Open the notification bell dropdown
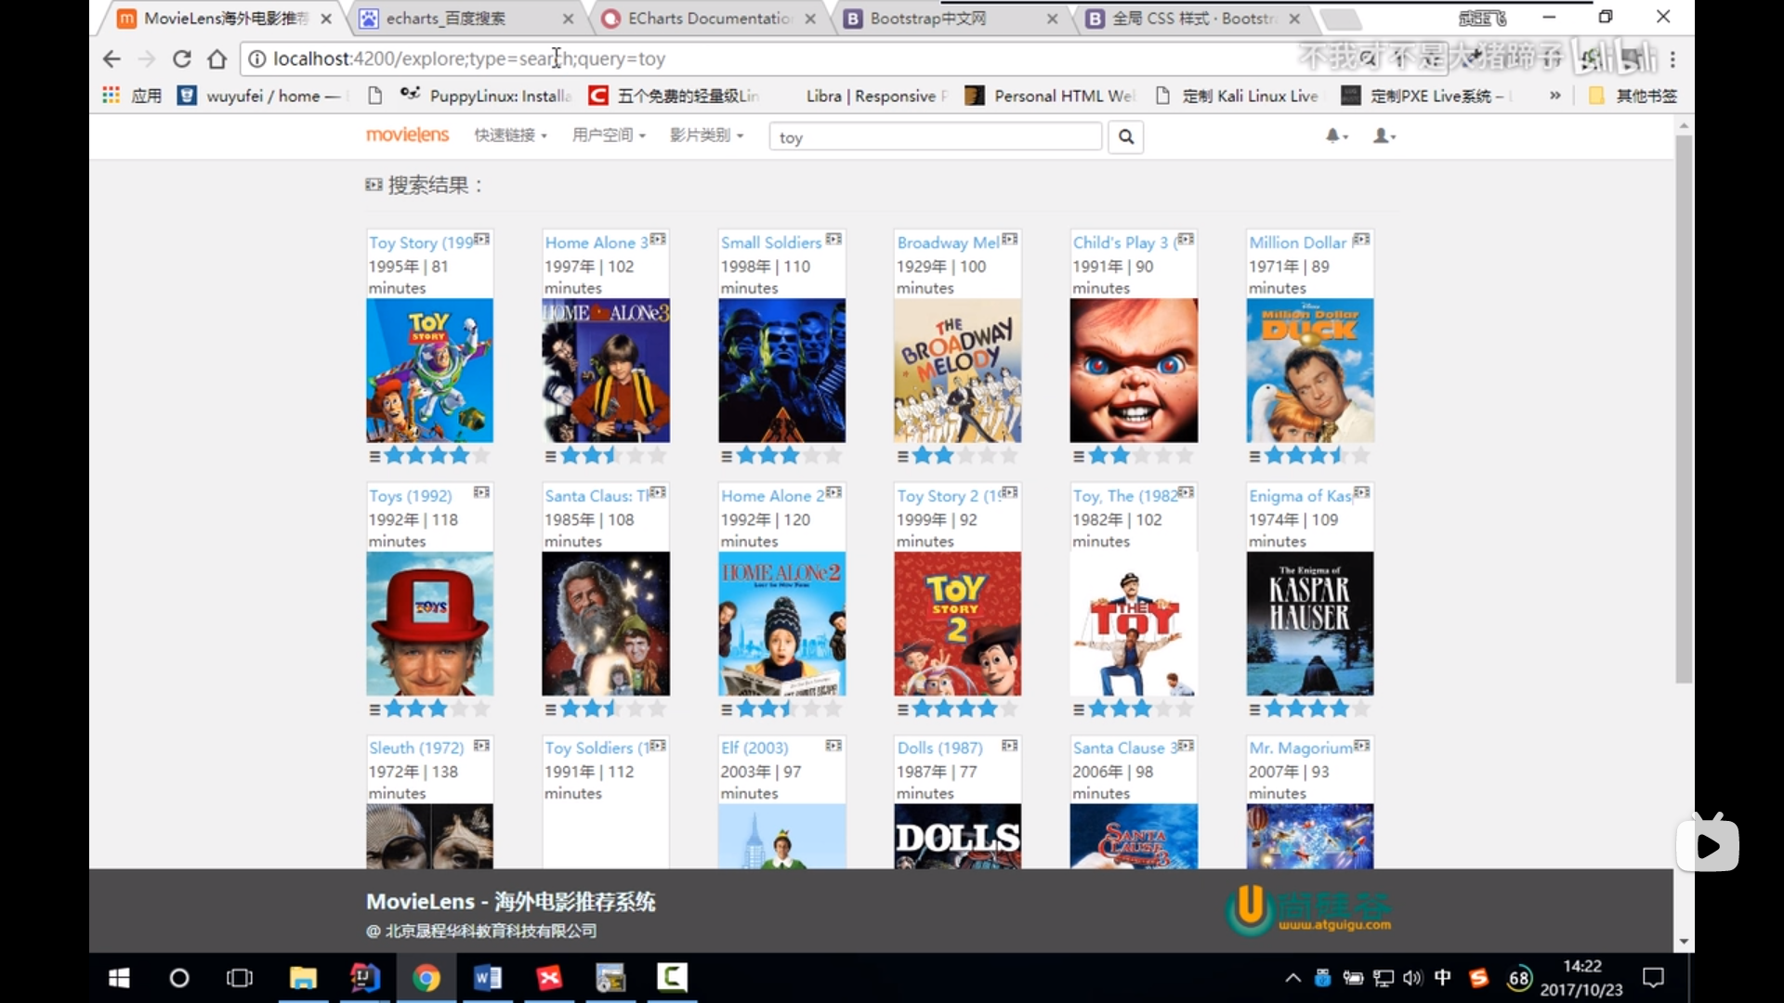 click(x=1336, y=136)
